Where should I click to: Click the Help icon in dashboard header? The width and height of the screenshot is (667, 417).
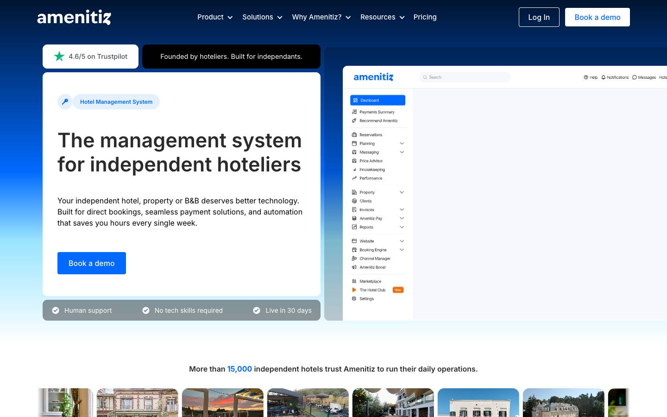click(x=586, y=77)
